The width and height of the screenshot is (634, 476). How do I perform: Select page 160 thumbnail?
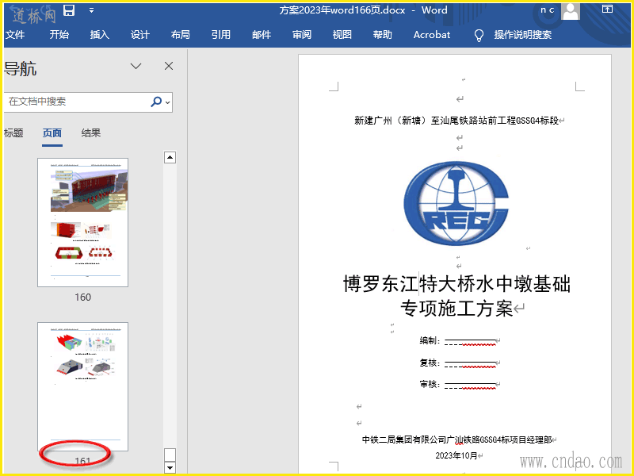coord(83,223)
